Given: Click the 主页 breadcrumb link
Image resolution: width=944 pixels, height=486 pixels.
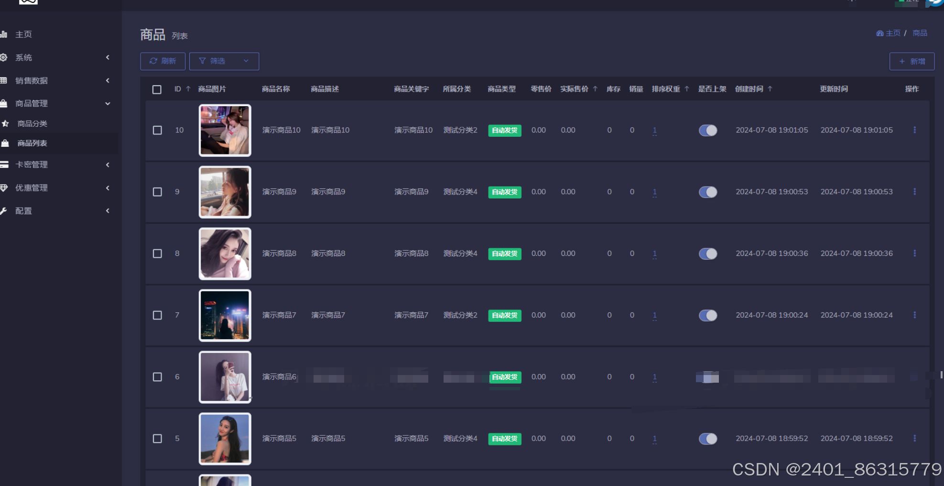Looking at the screenshot, I should (892, 33).
